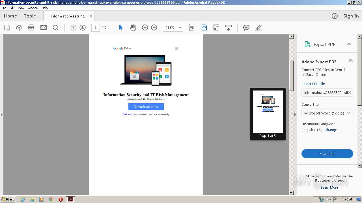
Task: Select the Hand pan tool
Action: (133, 28)
